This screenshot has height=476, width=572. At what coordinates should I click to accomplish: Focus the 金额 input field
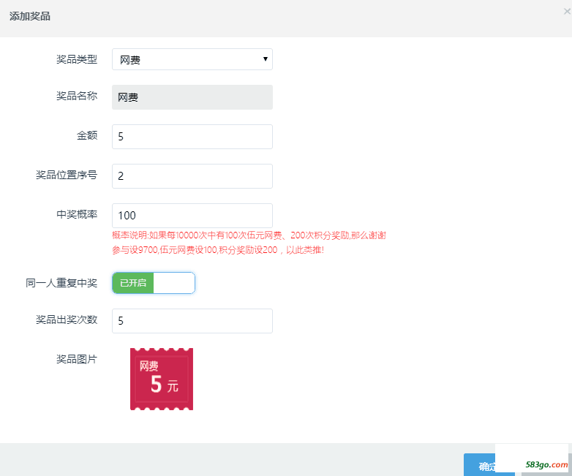coord(192,137)
